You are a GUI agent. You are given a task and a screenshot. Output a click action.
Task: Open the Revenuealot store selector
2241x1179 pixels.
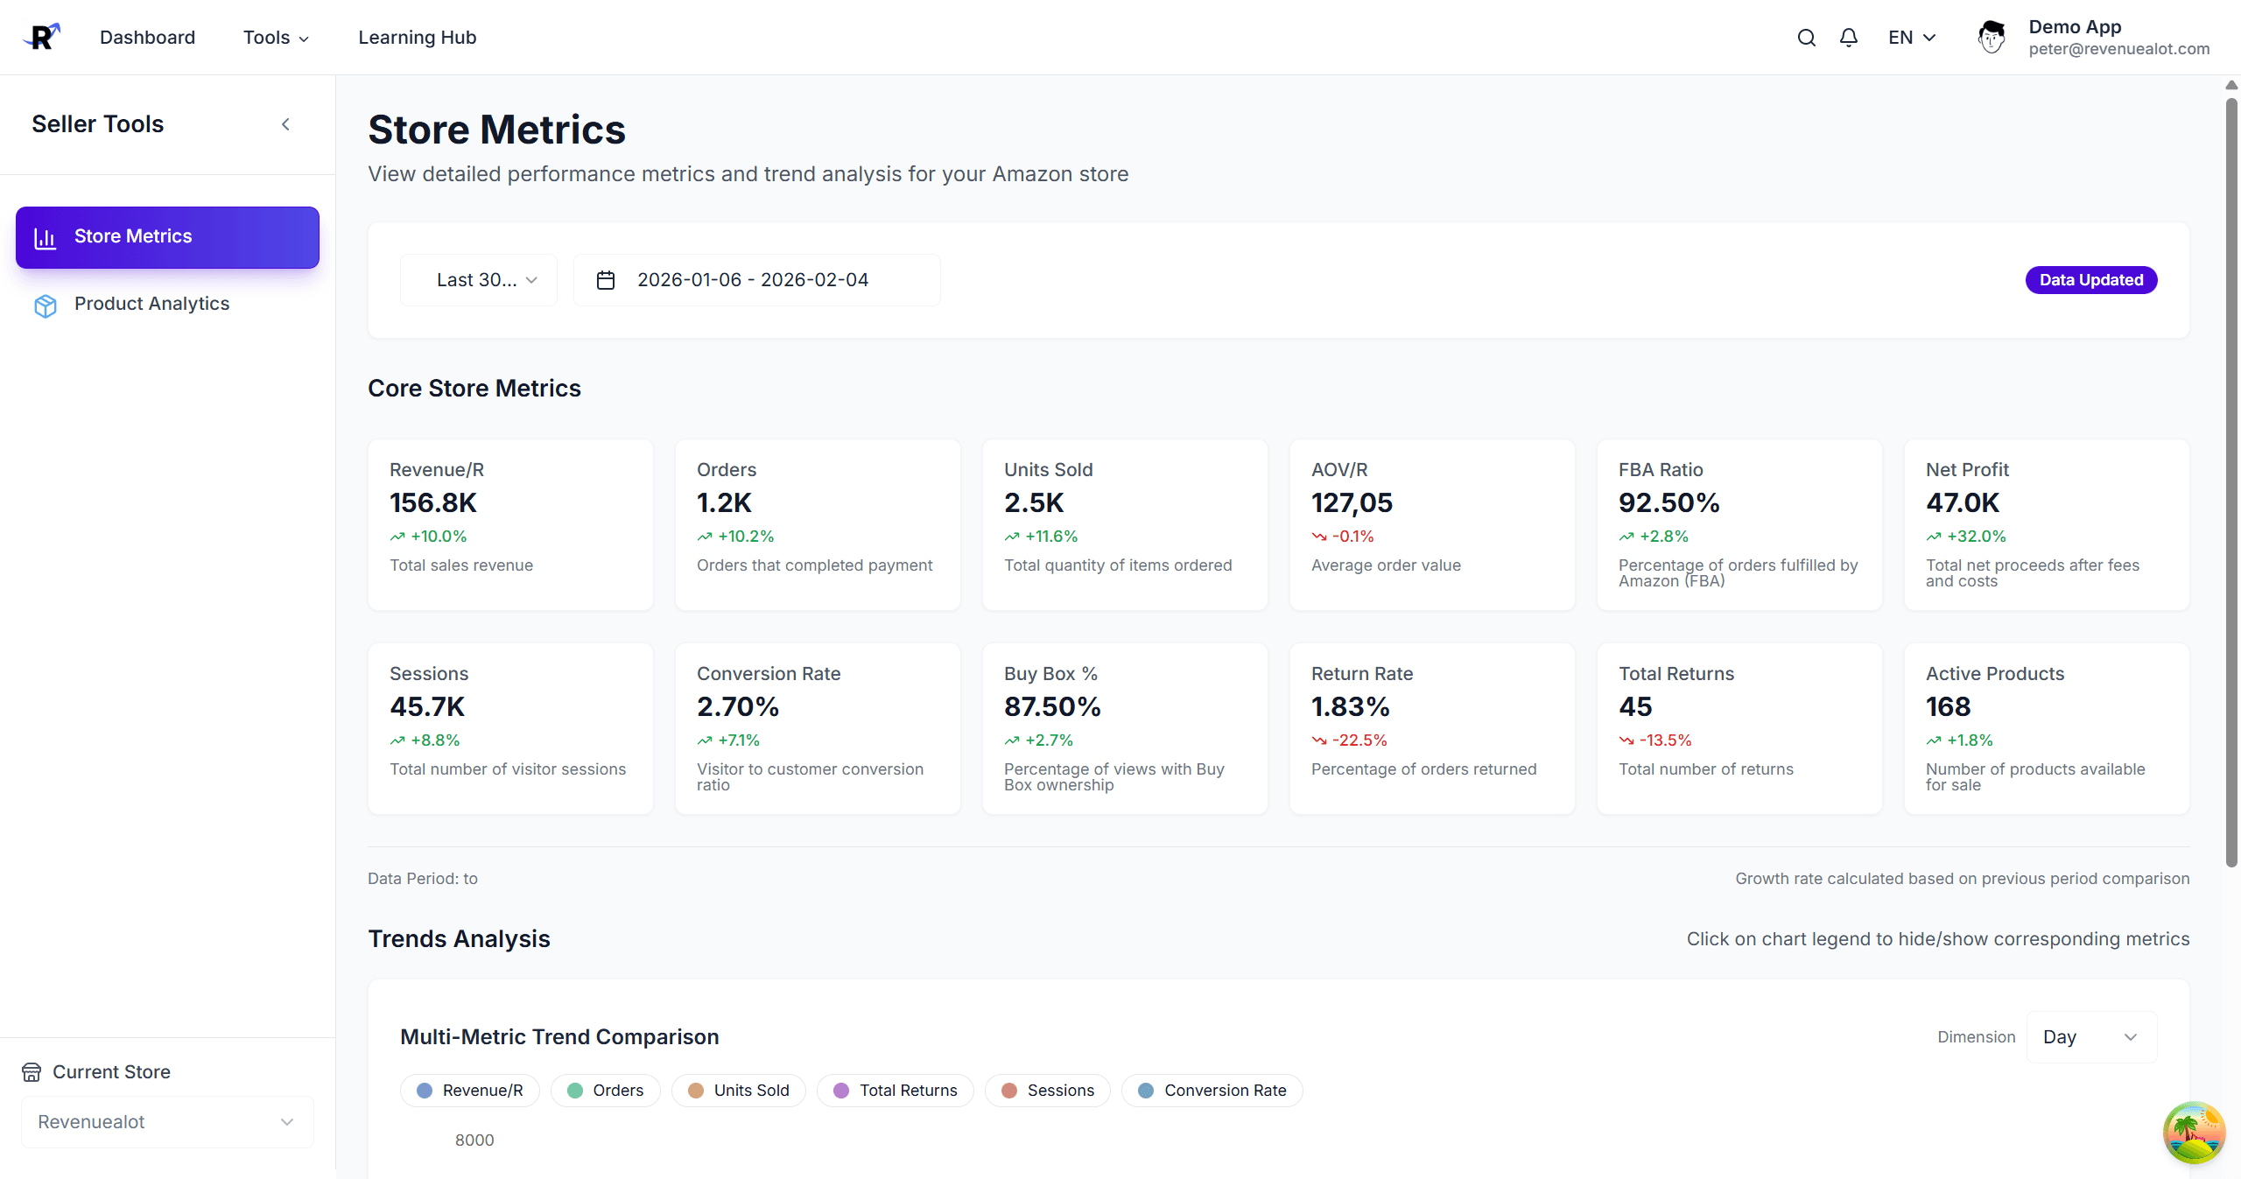point(166,1121)
